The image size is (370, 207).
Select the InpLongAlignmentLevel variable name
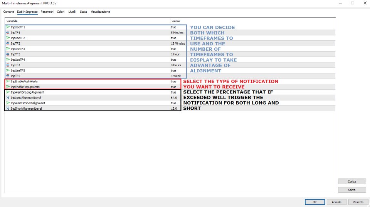26,97
